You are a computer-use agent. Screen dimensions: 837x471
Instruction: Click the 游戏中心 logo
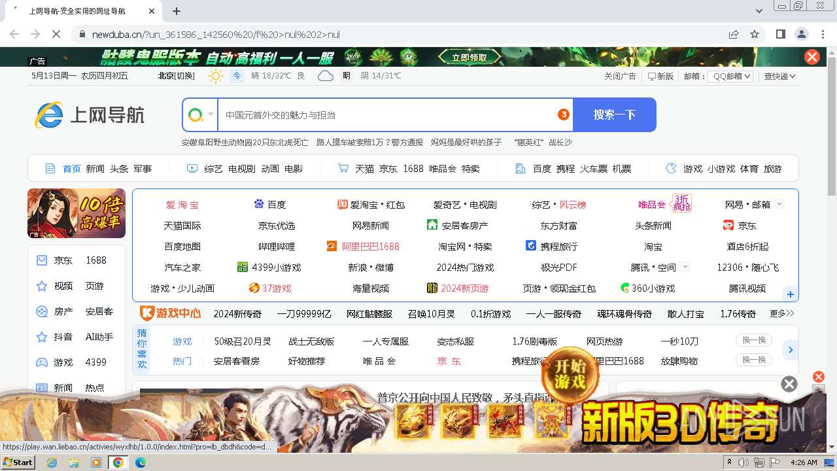171,313
